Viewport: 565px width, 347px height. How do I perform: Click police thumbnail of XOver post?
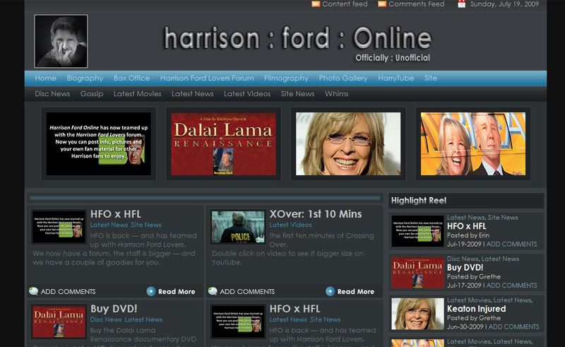(x=238, y=227)
